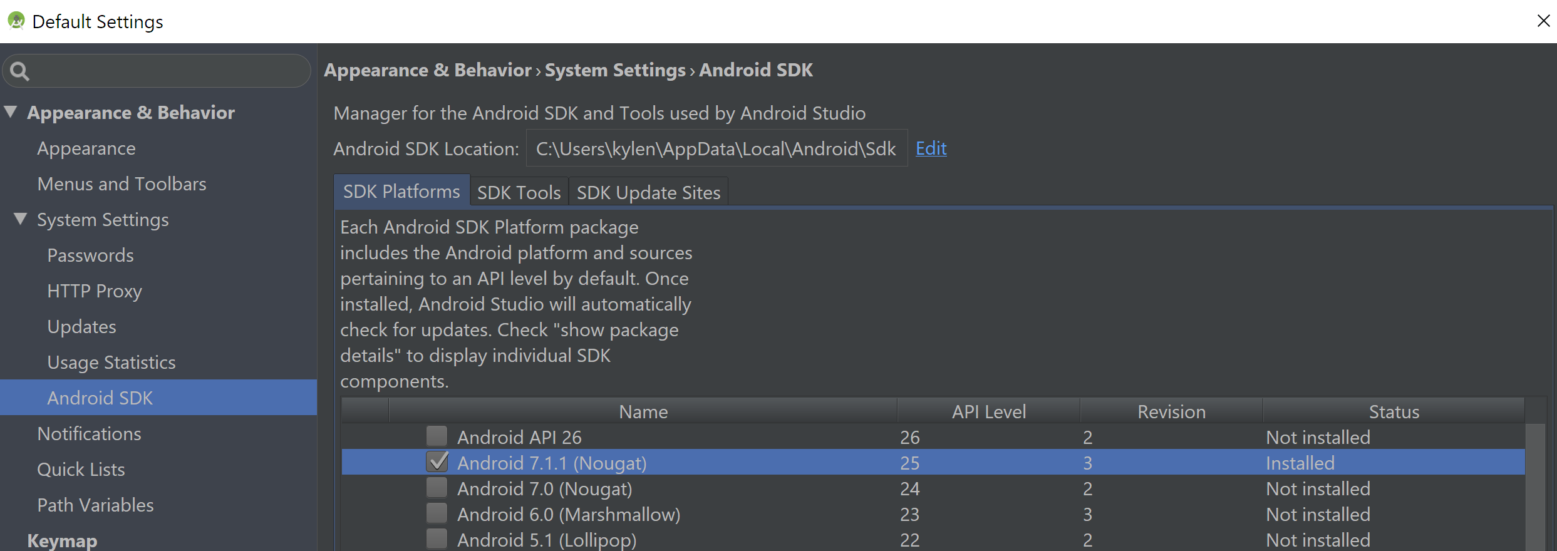Select the Android API 26 row name

click(x=519, y=437)
